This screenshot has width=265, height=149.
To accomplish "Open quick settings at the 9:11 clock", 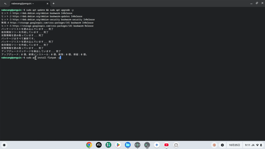I will coord(253,145).
